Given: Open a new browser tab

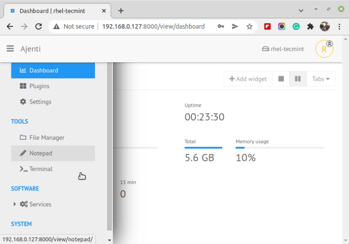Looking at the screenshot, I should coord(121,10).
